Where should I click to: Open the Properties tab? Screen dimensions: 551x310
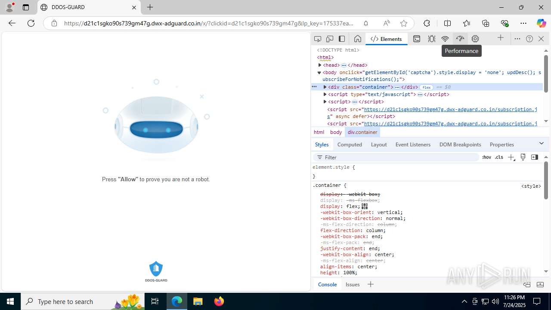[501, 145]
